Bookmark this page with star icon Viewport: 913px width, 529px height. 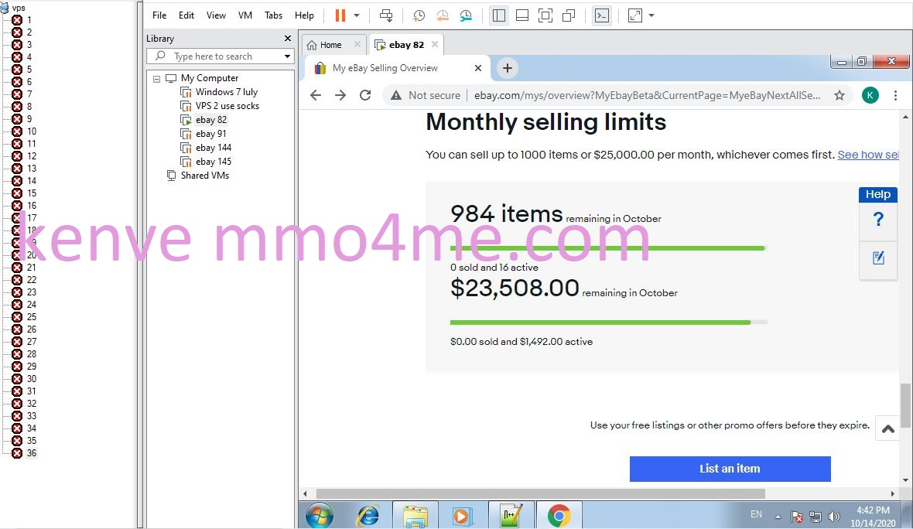tap(839, 95)
